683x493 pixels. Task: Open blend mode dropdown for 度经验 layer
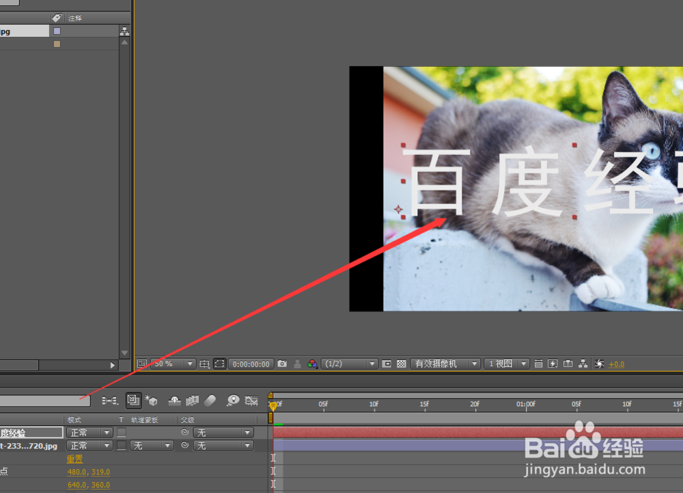point(89,432)
